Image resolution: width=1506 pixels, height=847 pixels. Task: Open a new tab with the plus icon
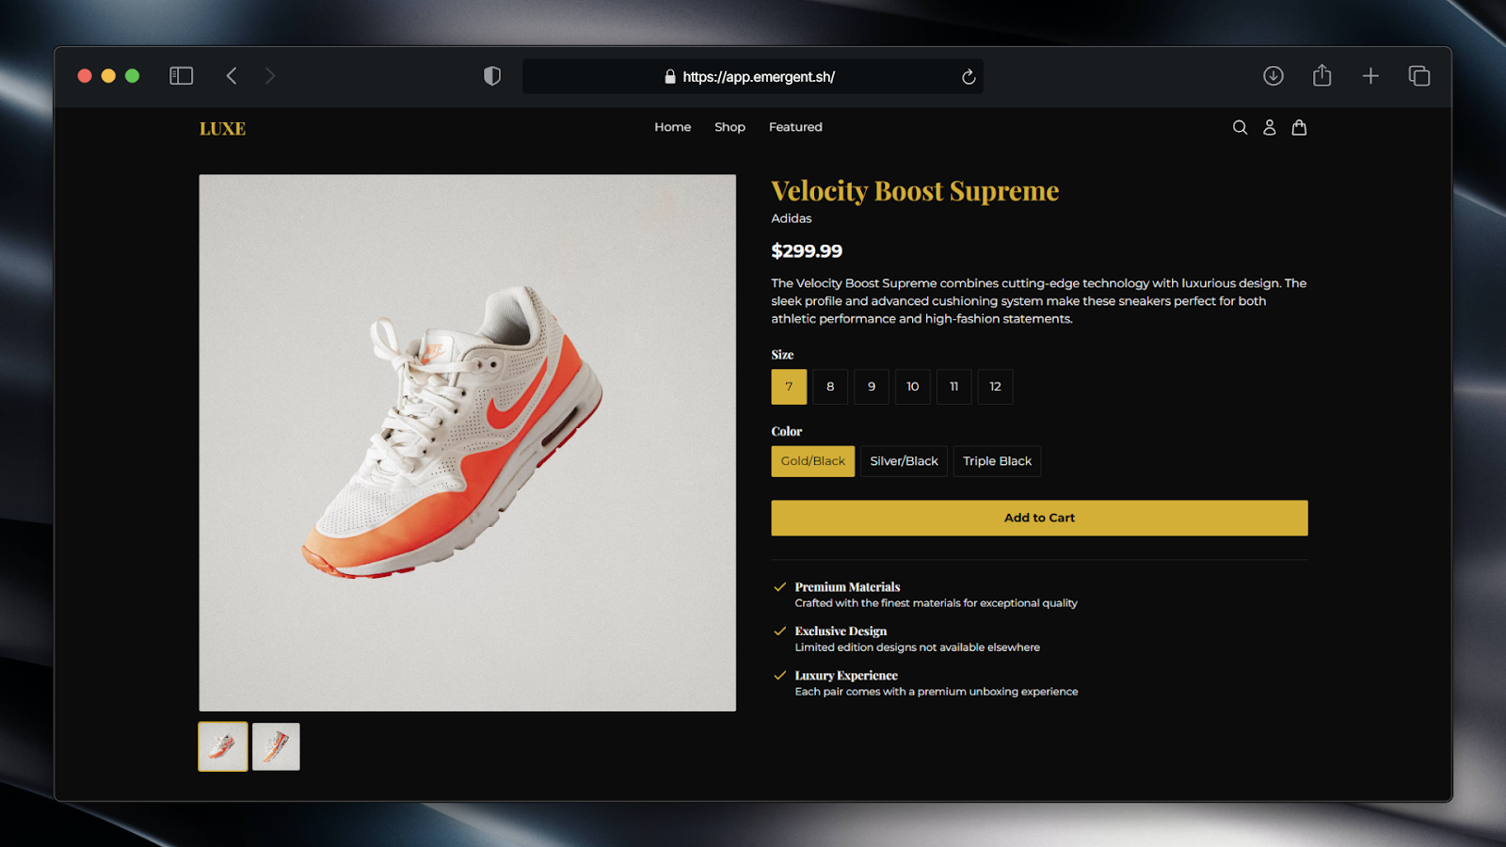(1370, 76)
